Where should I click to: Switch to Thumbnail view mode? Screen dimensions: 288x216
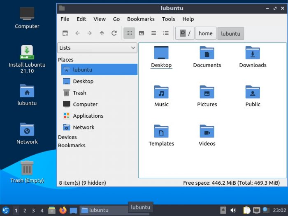142,33
